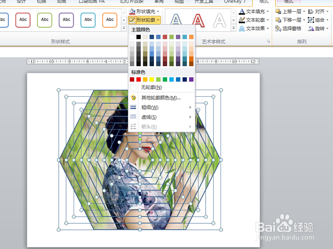Select the purple-bordered Abc shape style

click(x=66, y=20)
